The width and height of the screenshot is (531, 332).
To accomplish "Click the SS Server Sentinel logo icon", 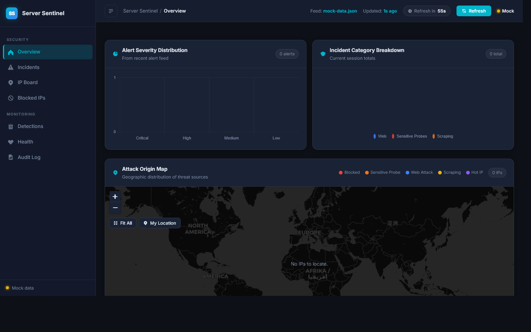I will 12,13.
